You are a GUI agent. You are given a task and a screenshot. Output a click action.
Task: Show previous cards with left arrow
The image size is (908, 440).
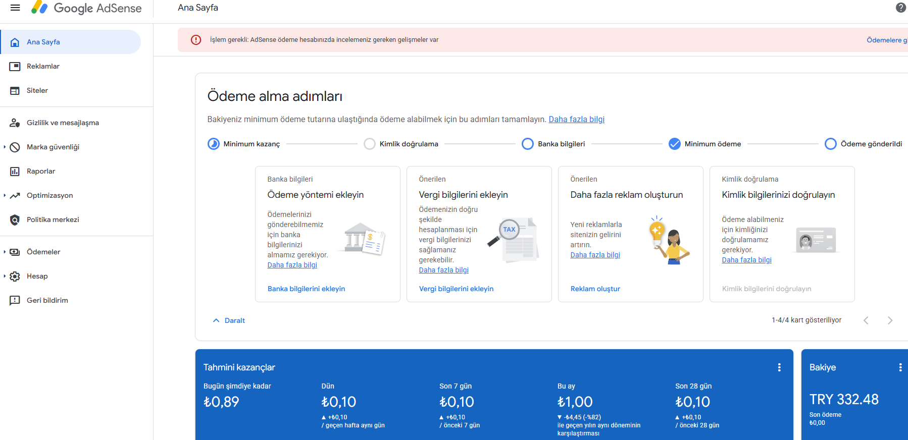click(x=866, y=320)
